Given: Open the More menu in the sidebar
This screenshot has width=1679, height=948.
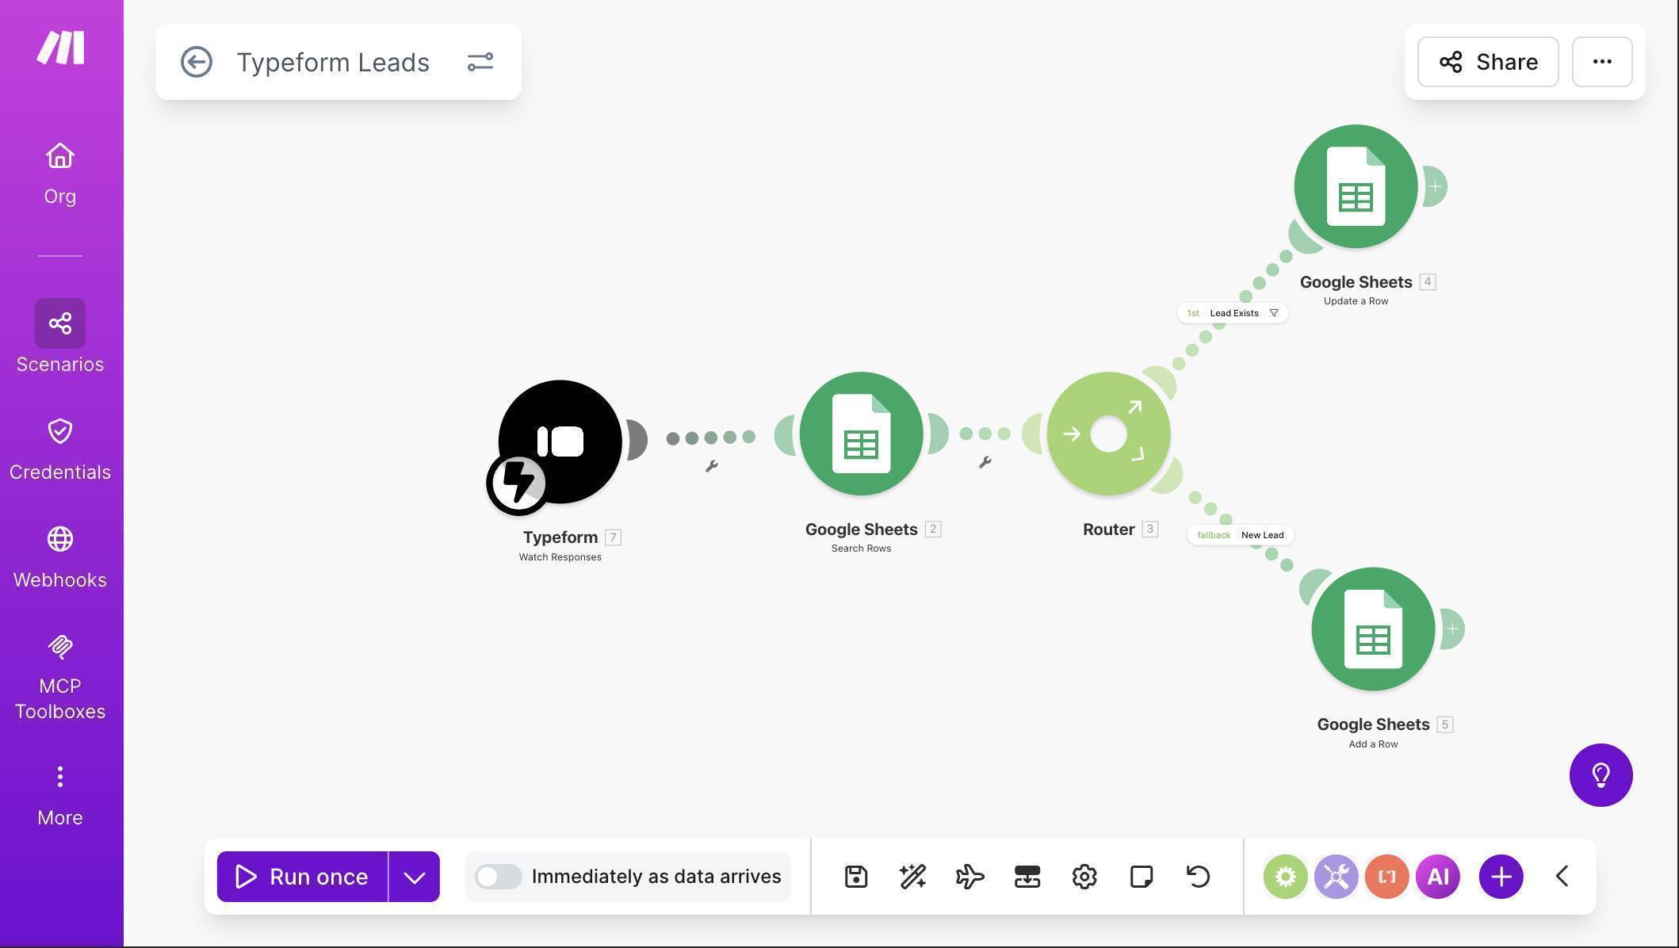Looking at the screenshot, I should tap(59, 793).
